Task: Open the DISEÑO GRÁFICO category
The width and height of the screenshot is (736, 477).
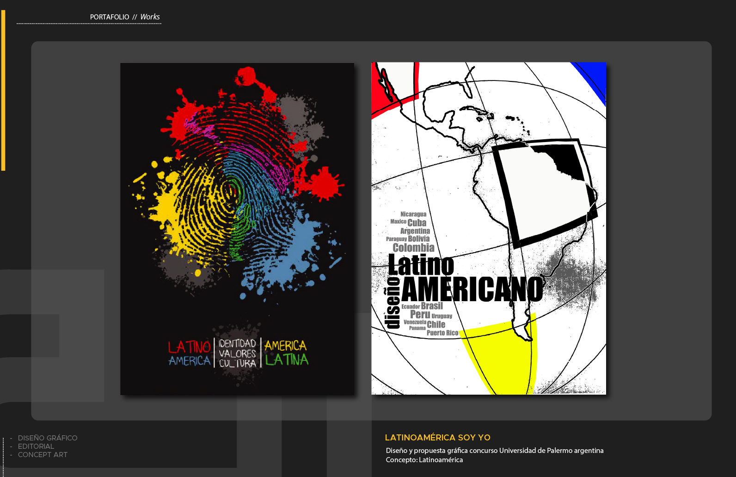Action: click(x=48, y=438)
